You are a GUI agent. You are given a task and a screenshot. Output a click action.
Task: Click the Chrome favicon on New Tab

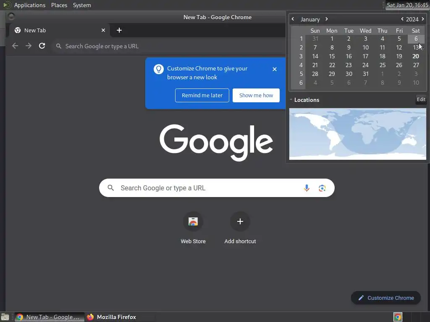pos(18,30)
